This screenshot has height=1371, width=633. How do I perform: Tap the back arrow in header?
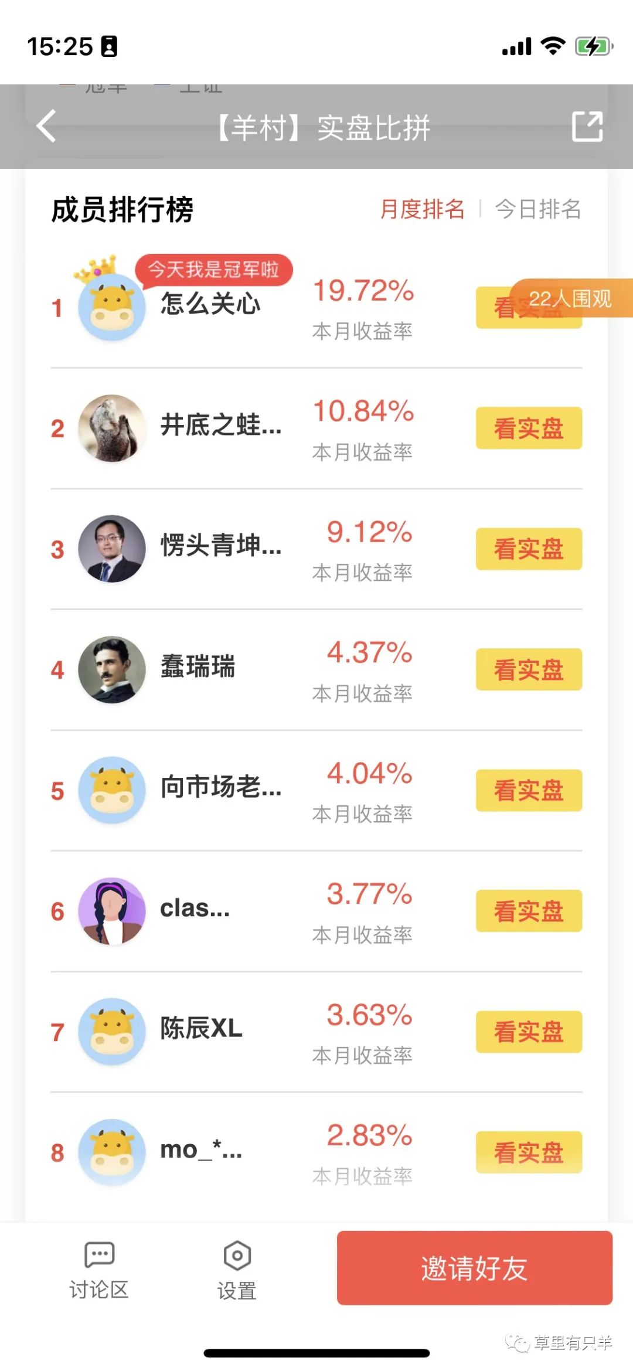coord(47,126)
